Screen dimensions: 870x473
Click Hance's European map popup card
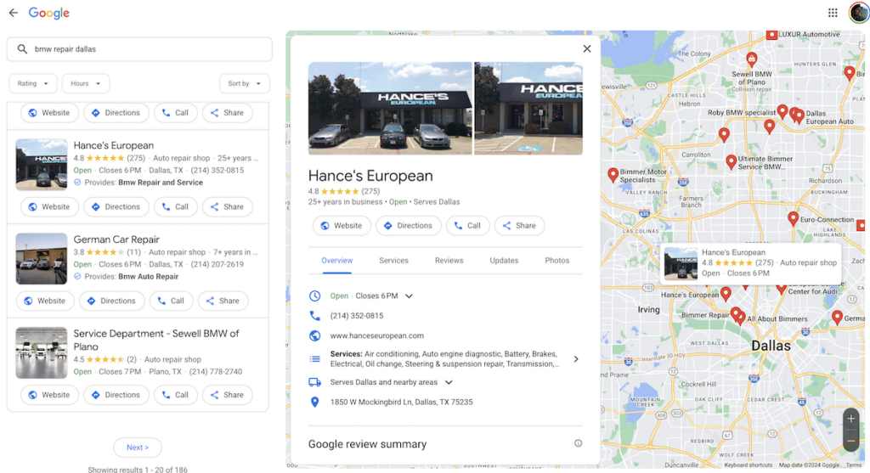click(x=750, y=263)
